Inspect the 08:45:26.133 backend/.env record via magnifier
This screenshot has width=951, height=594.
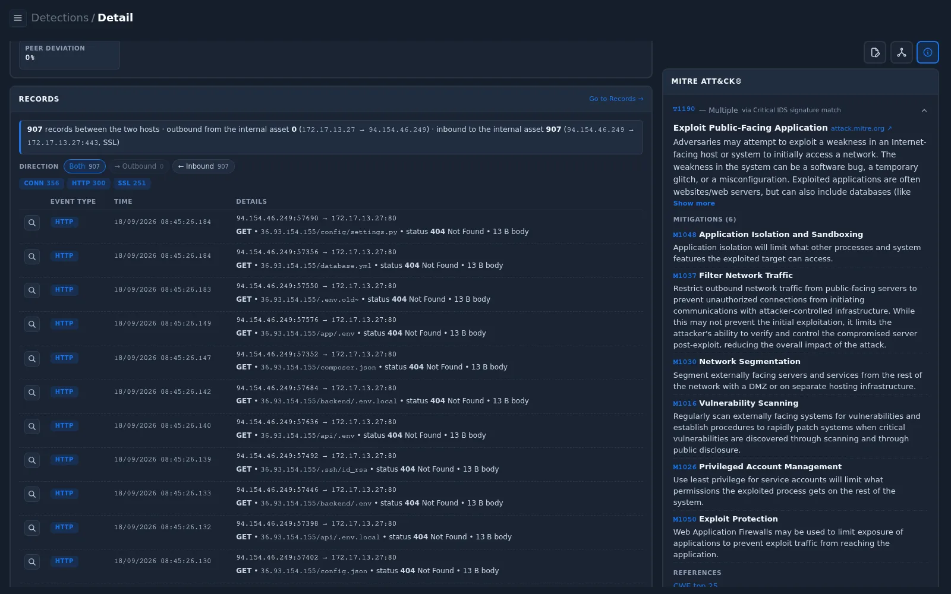(x=32, y=494)
